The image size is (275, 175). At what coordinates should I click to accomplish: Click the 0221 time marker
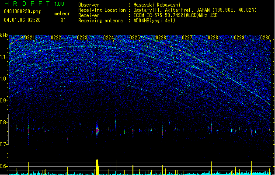30,38
